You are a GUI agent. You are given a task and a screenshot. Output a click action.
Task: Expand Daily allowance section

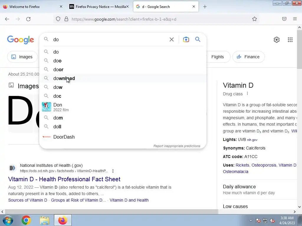pos(260,190)
